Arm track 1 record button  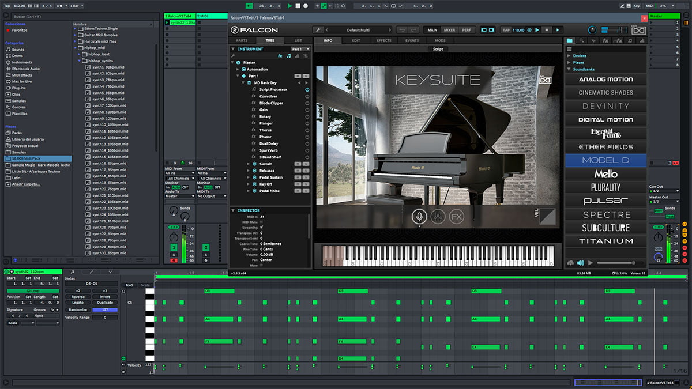[174, 260]
